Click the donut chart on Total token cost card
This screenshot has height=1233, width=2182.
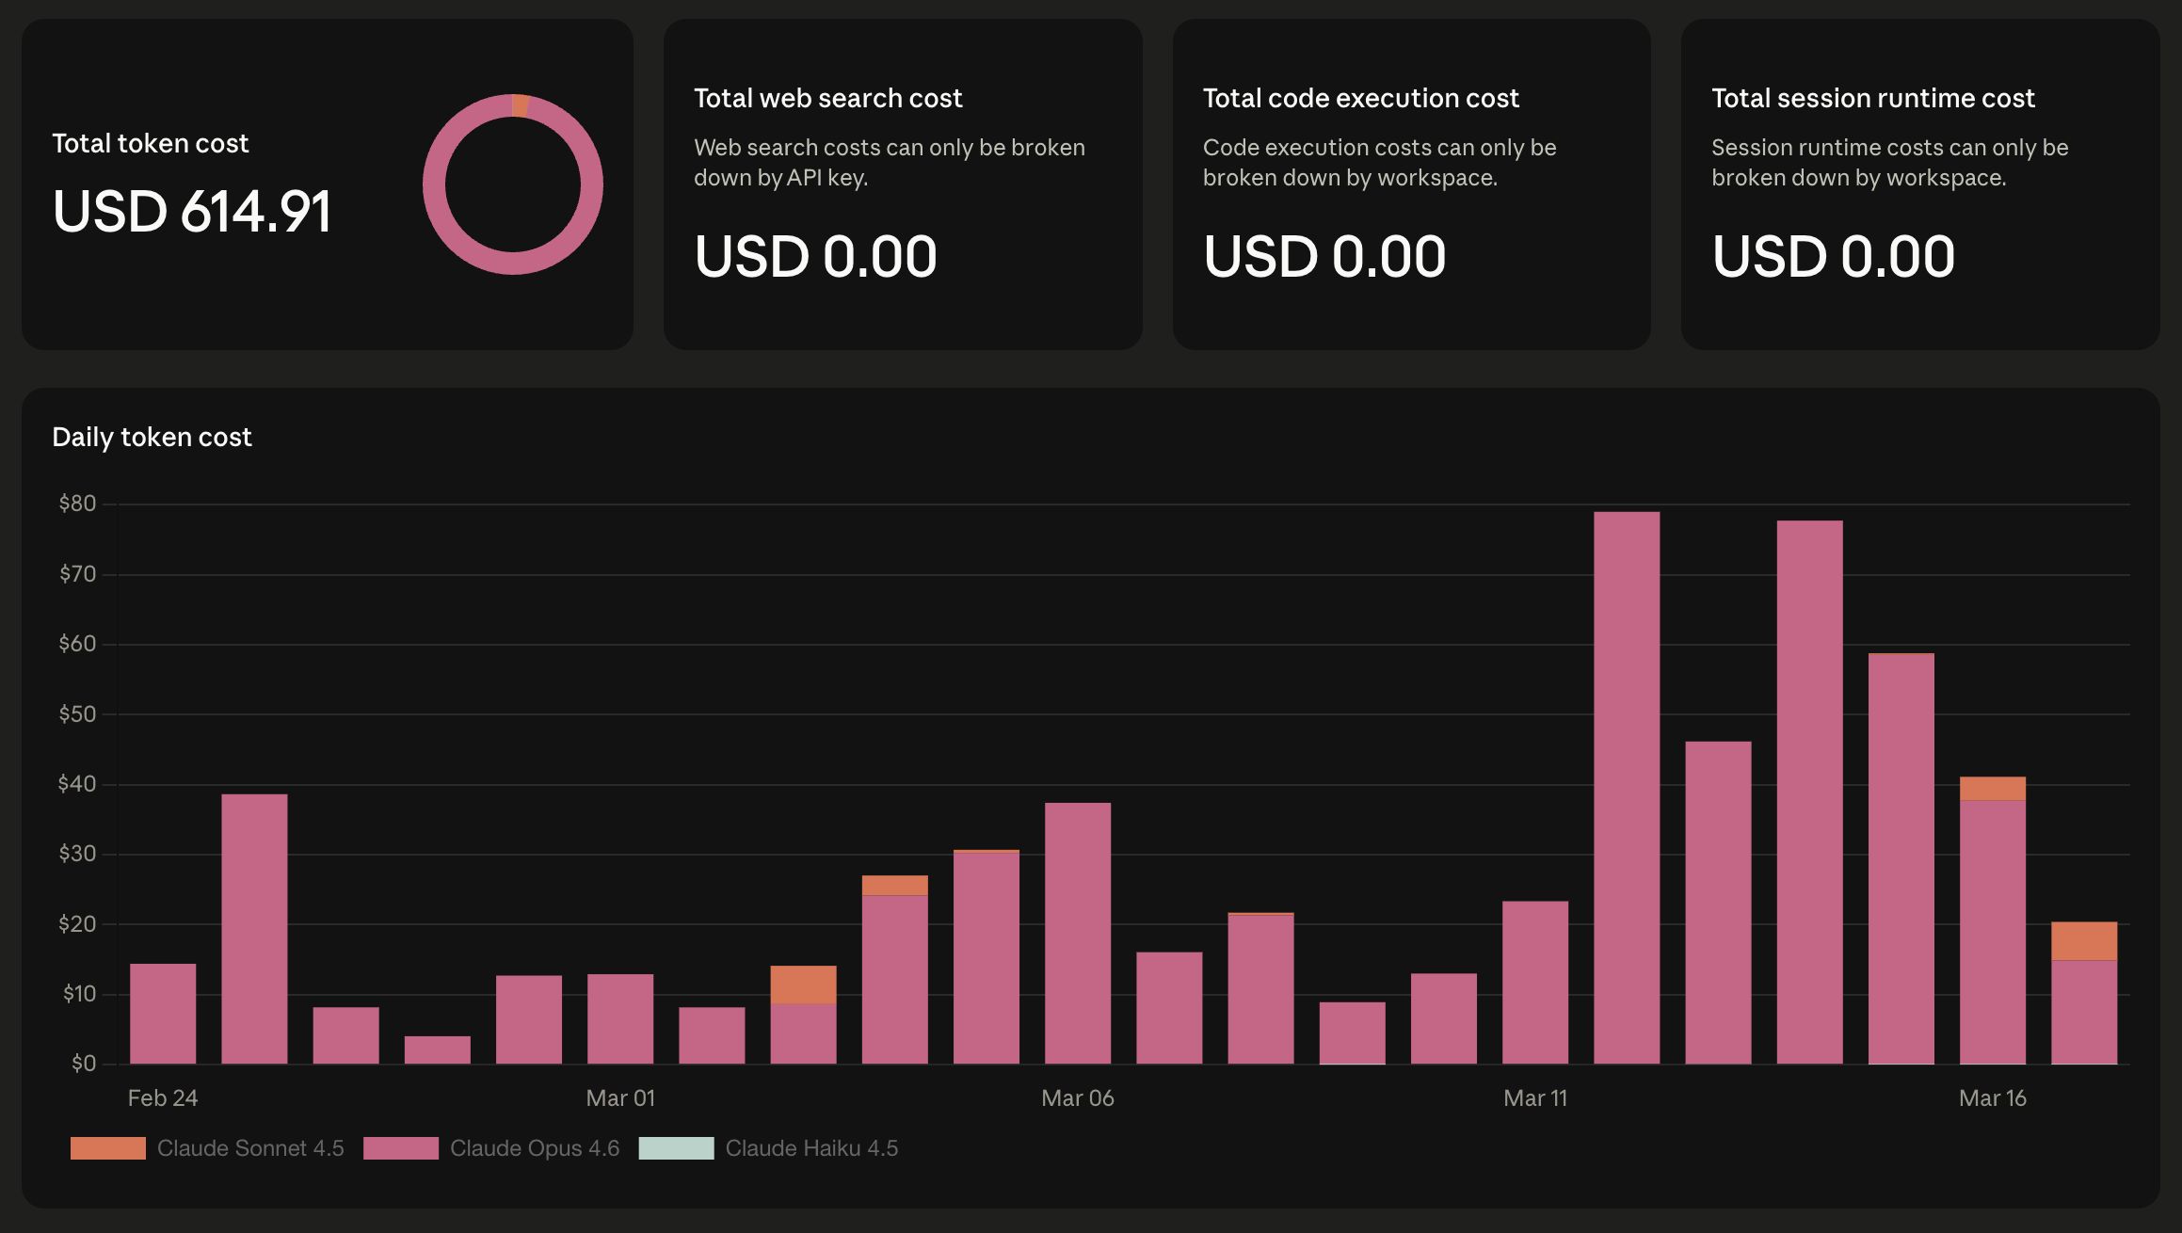(515, 185)
